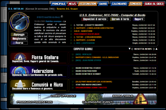
Task: Open TAT/SIC ORGANIGRAMMA thread
Action: (x=88, y=37)
